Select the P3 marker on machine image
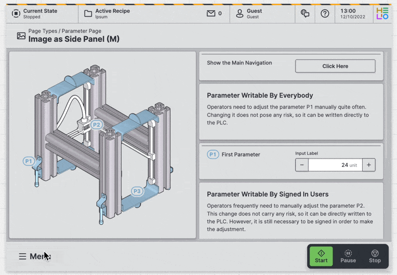Viewport: 397px width, 275px height. coord(137,191)
